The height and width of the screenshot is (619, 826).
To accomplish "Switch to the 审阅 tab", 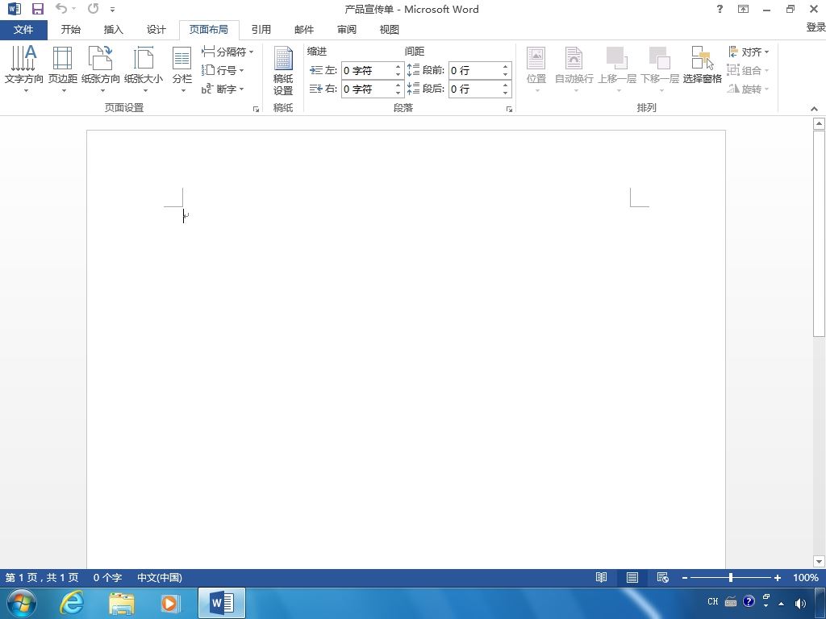I will point(347,30).
